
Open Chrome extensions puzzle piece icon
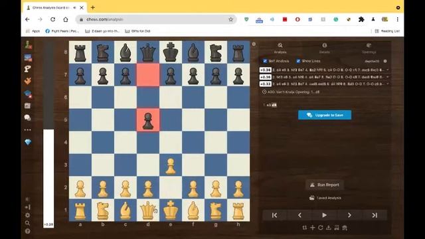[x=361, y=19]
